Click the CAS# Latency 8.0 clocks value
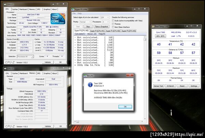The width and height of the screenshot is (205, 138). 41,97
